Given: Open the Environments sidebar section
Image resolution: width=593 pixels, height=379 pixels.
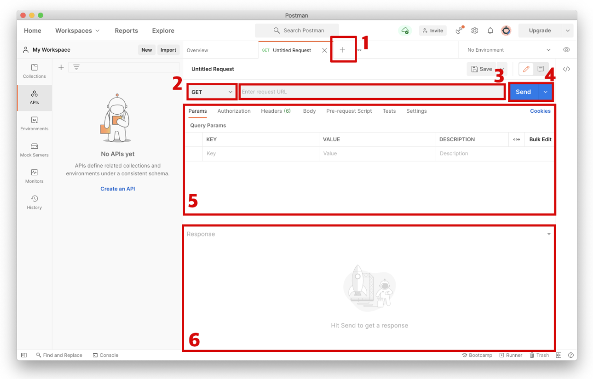Looking at the screenshot, I should pos(34,124).
